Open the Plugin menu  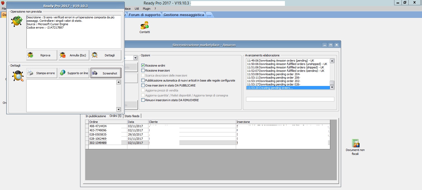pos(147,9)
